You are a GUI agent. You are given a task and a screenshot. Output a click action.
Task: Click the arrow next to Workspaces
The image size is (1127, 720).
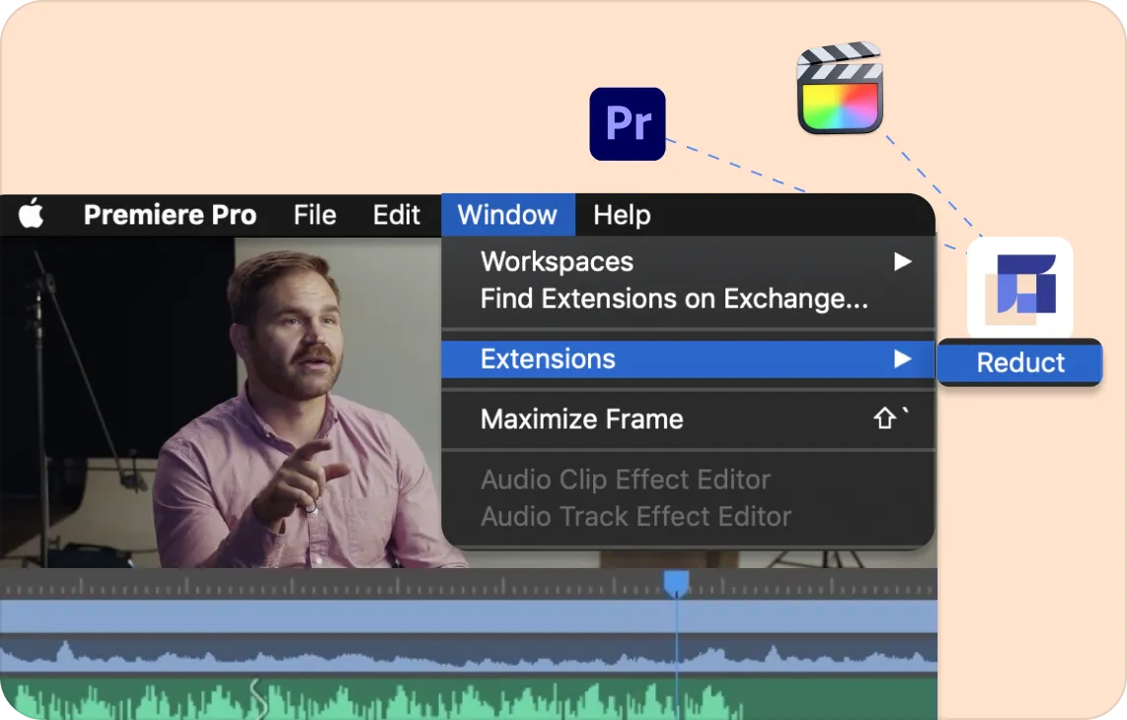pyautogui.click(x=903, y=261)
